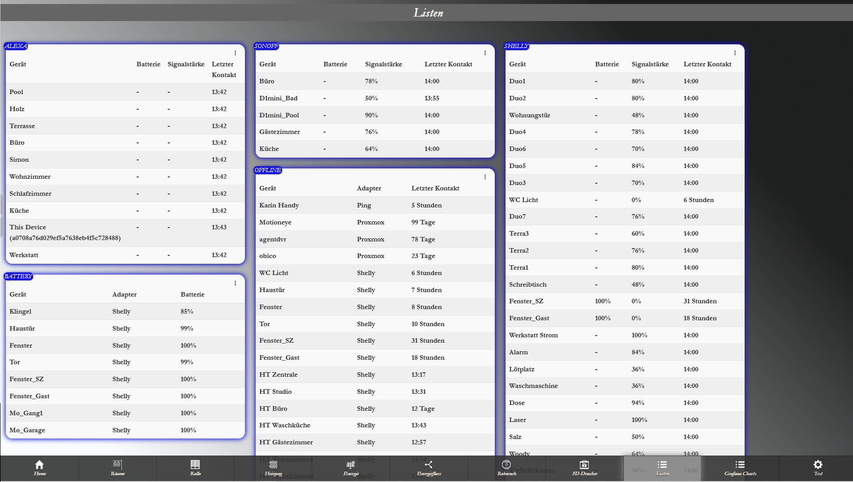Select Wohnungstür row in SHELLY list
Viewport: 853px width, 482px height.
pyautogui.click(x=625, y=115)
